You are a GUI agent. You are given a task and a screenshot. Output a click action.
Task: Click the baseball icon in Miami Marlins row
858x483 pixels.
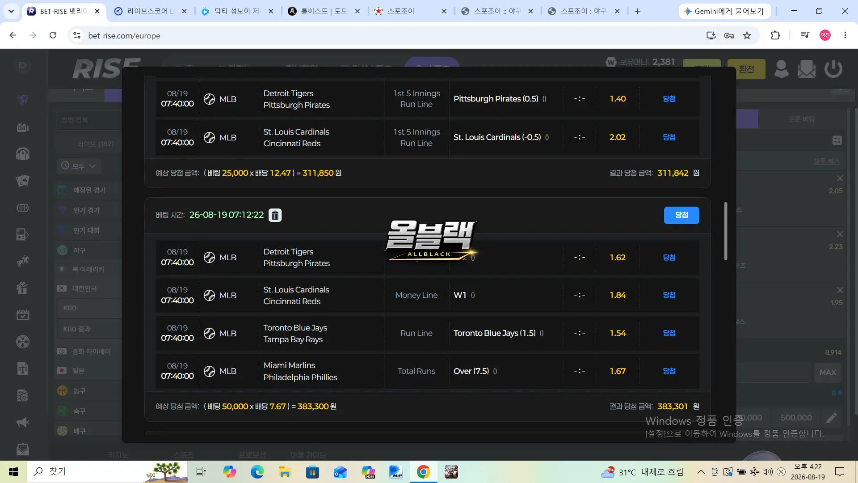pos(209,371)
